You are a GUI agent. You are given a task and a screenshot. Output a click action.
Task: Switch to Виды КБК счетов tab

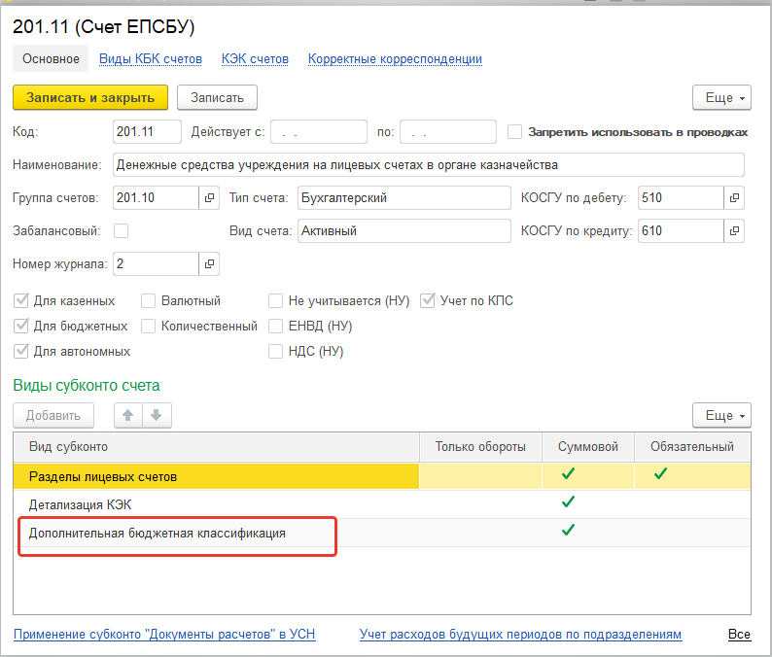(x=151, y=59)
